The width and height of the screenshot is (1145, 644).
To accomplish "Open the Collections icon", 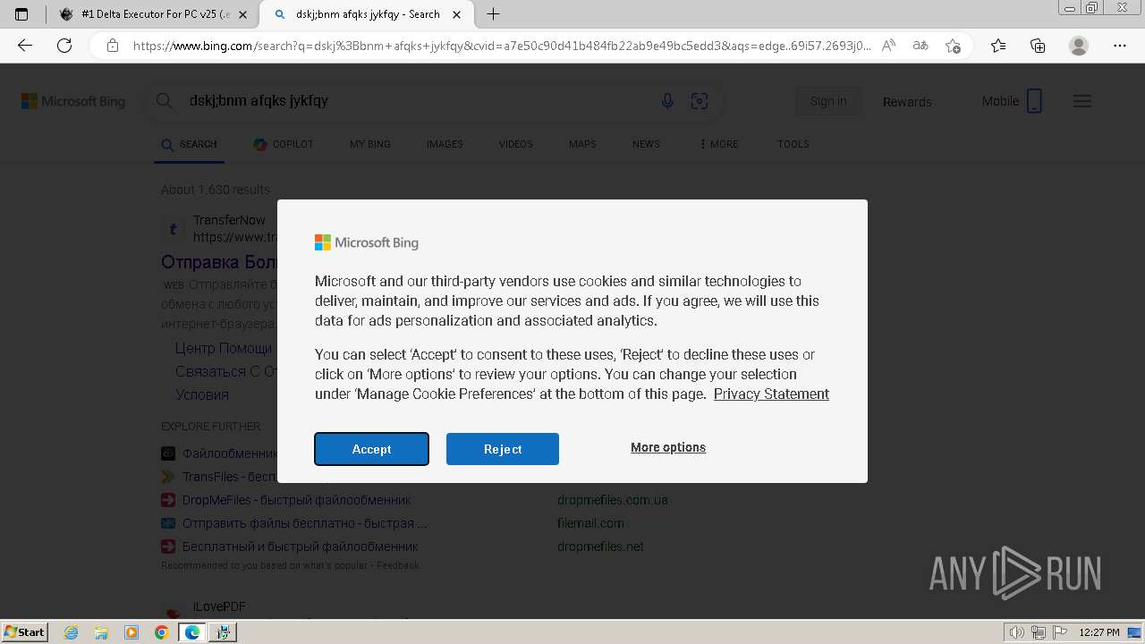I will click(x=1038, y=46).
